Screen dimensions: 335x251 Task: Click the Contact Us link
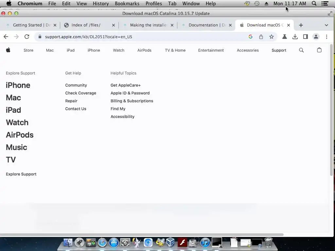click(76, 109)
